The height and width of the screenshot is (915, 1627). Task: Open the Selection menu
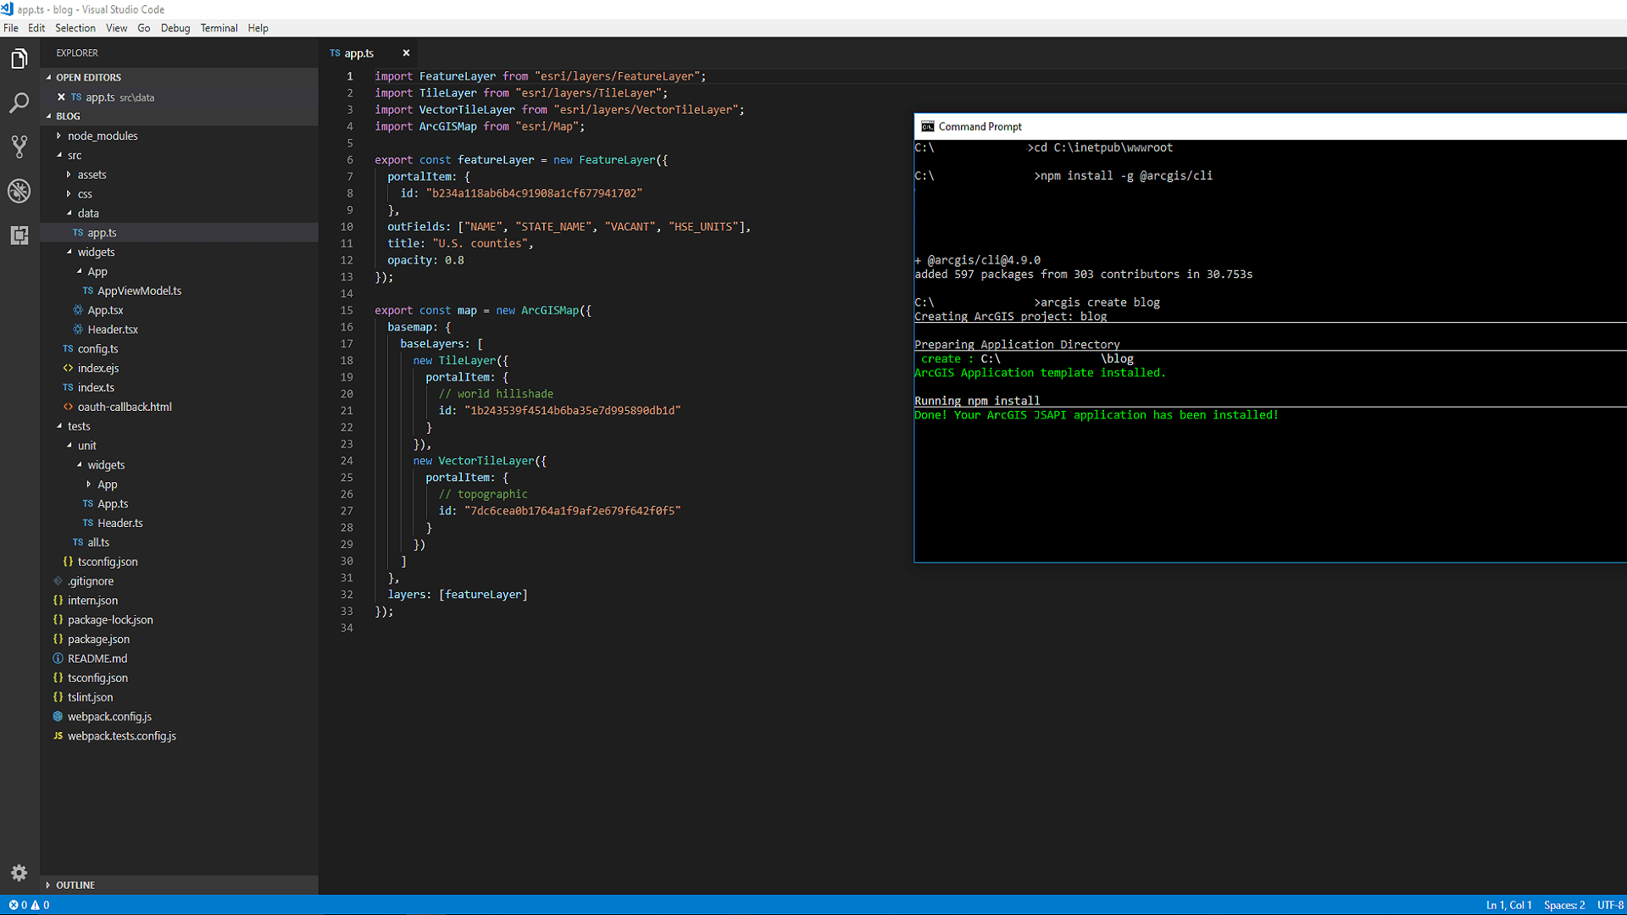coord(75,28)
